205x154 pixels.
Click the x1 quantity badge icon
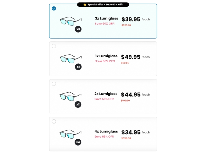pos(78,67)
